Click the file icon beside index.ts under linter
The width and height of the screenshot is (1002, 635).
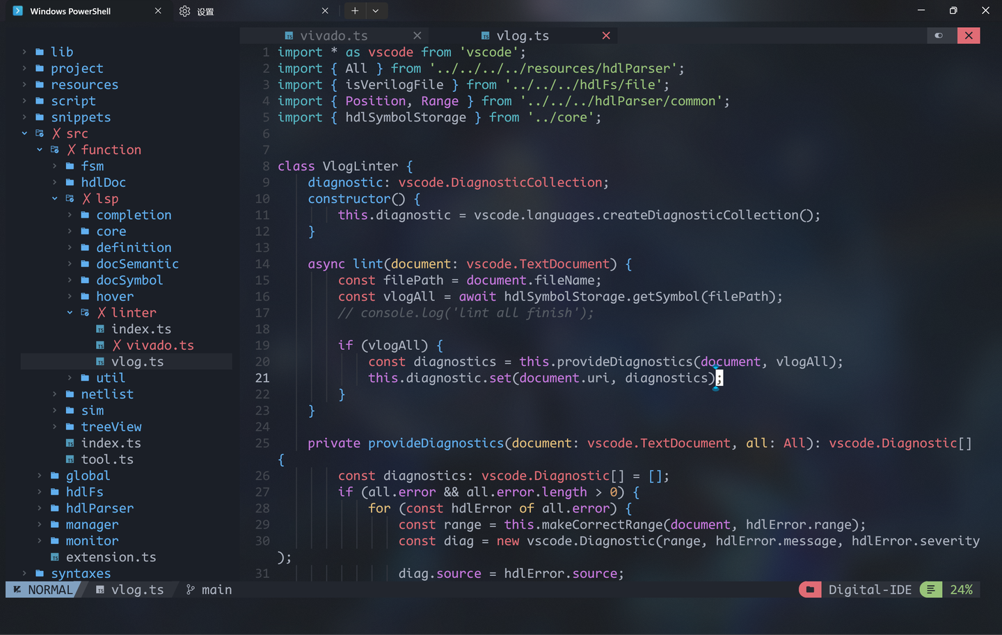99,328
